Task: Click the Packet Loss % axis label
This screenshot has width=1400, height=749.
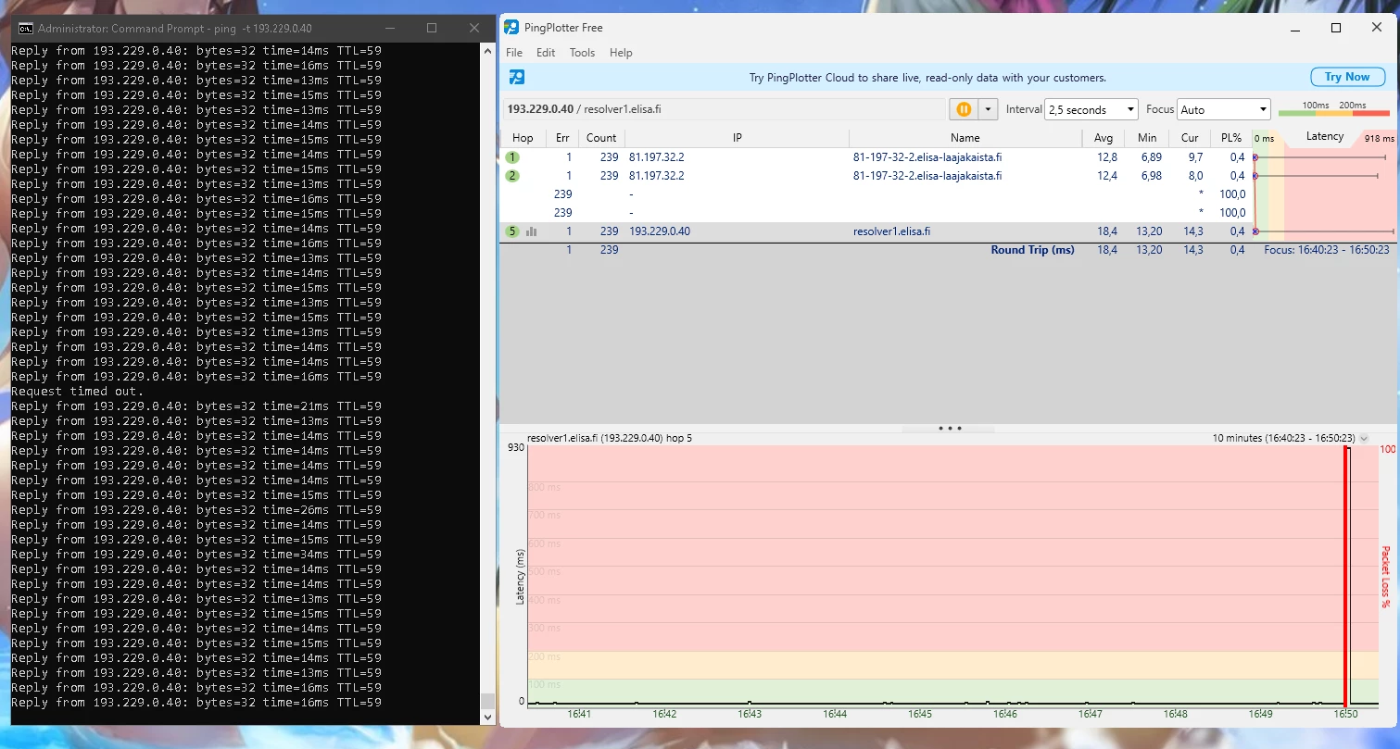Action: click(x=1387, y=576)
